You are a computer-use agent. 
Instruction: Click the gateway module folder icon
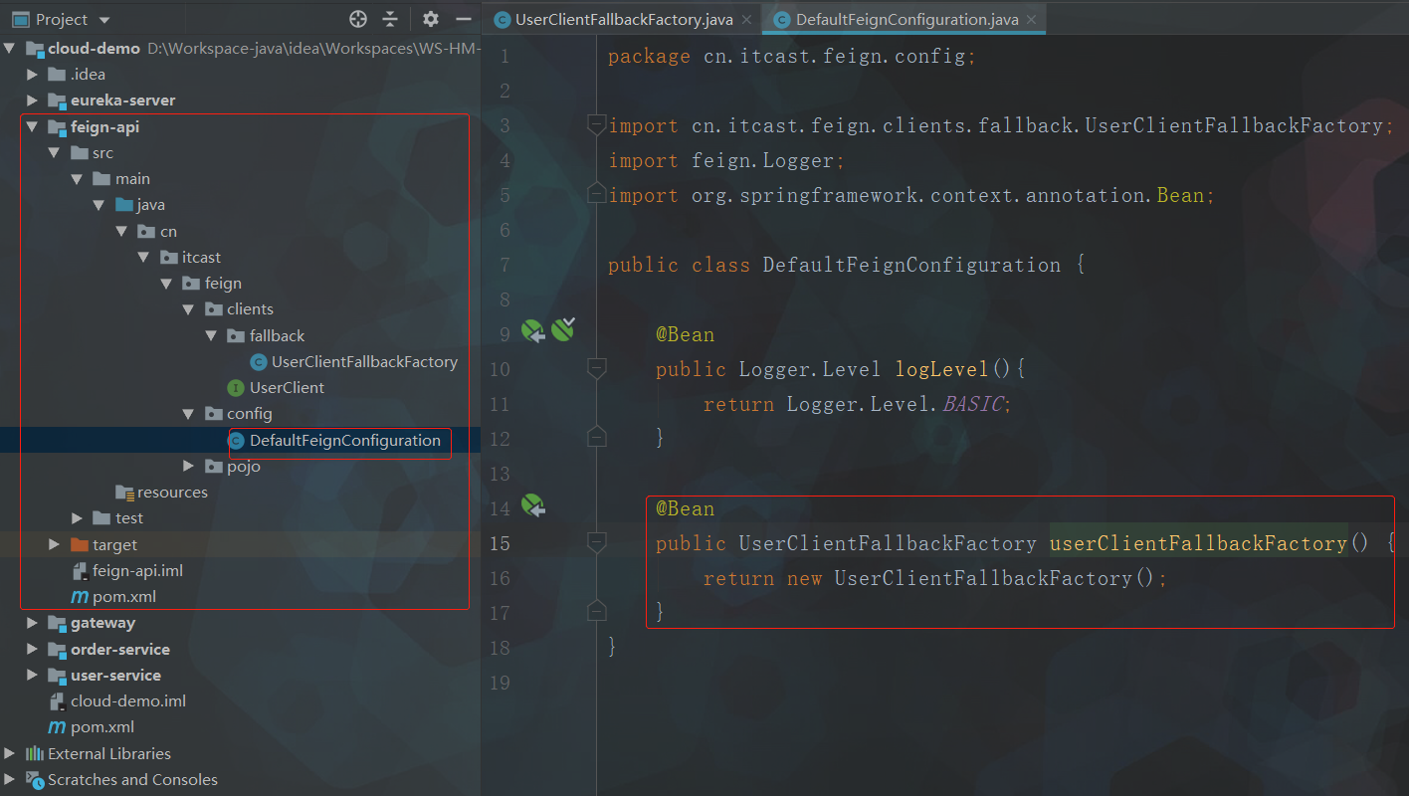tap(58, 623)
